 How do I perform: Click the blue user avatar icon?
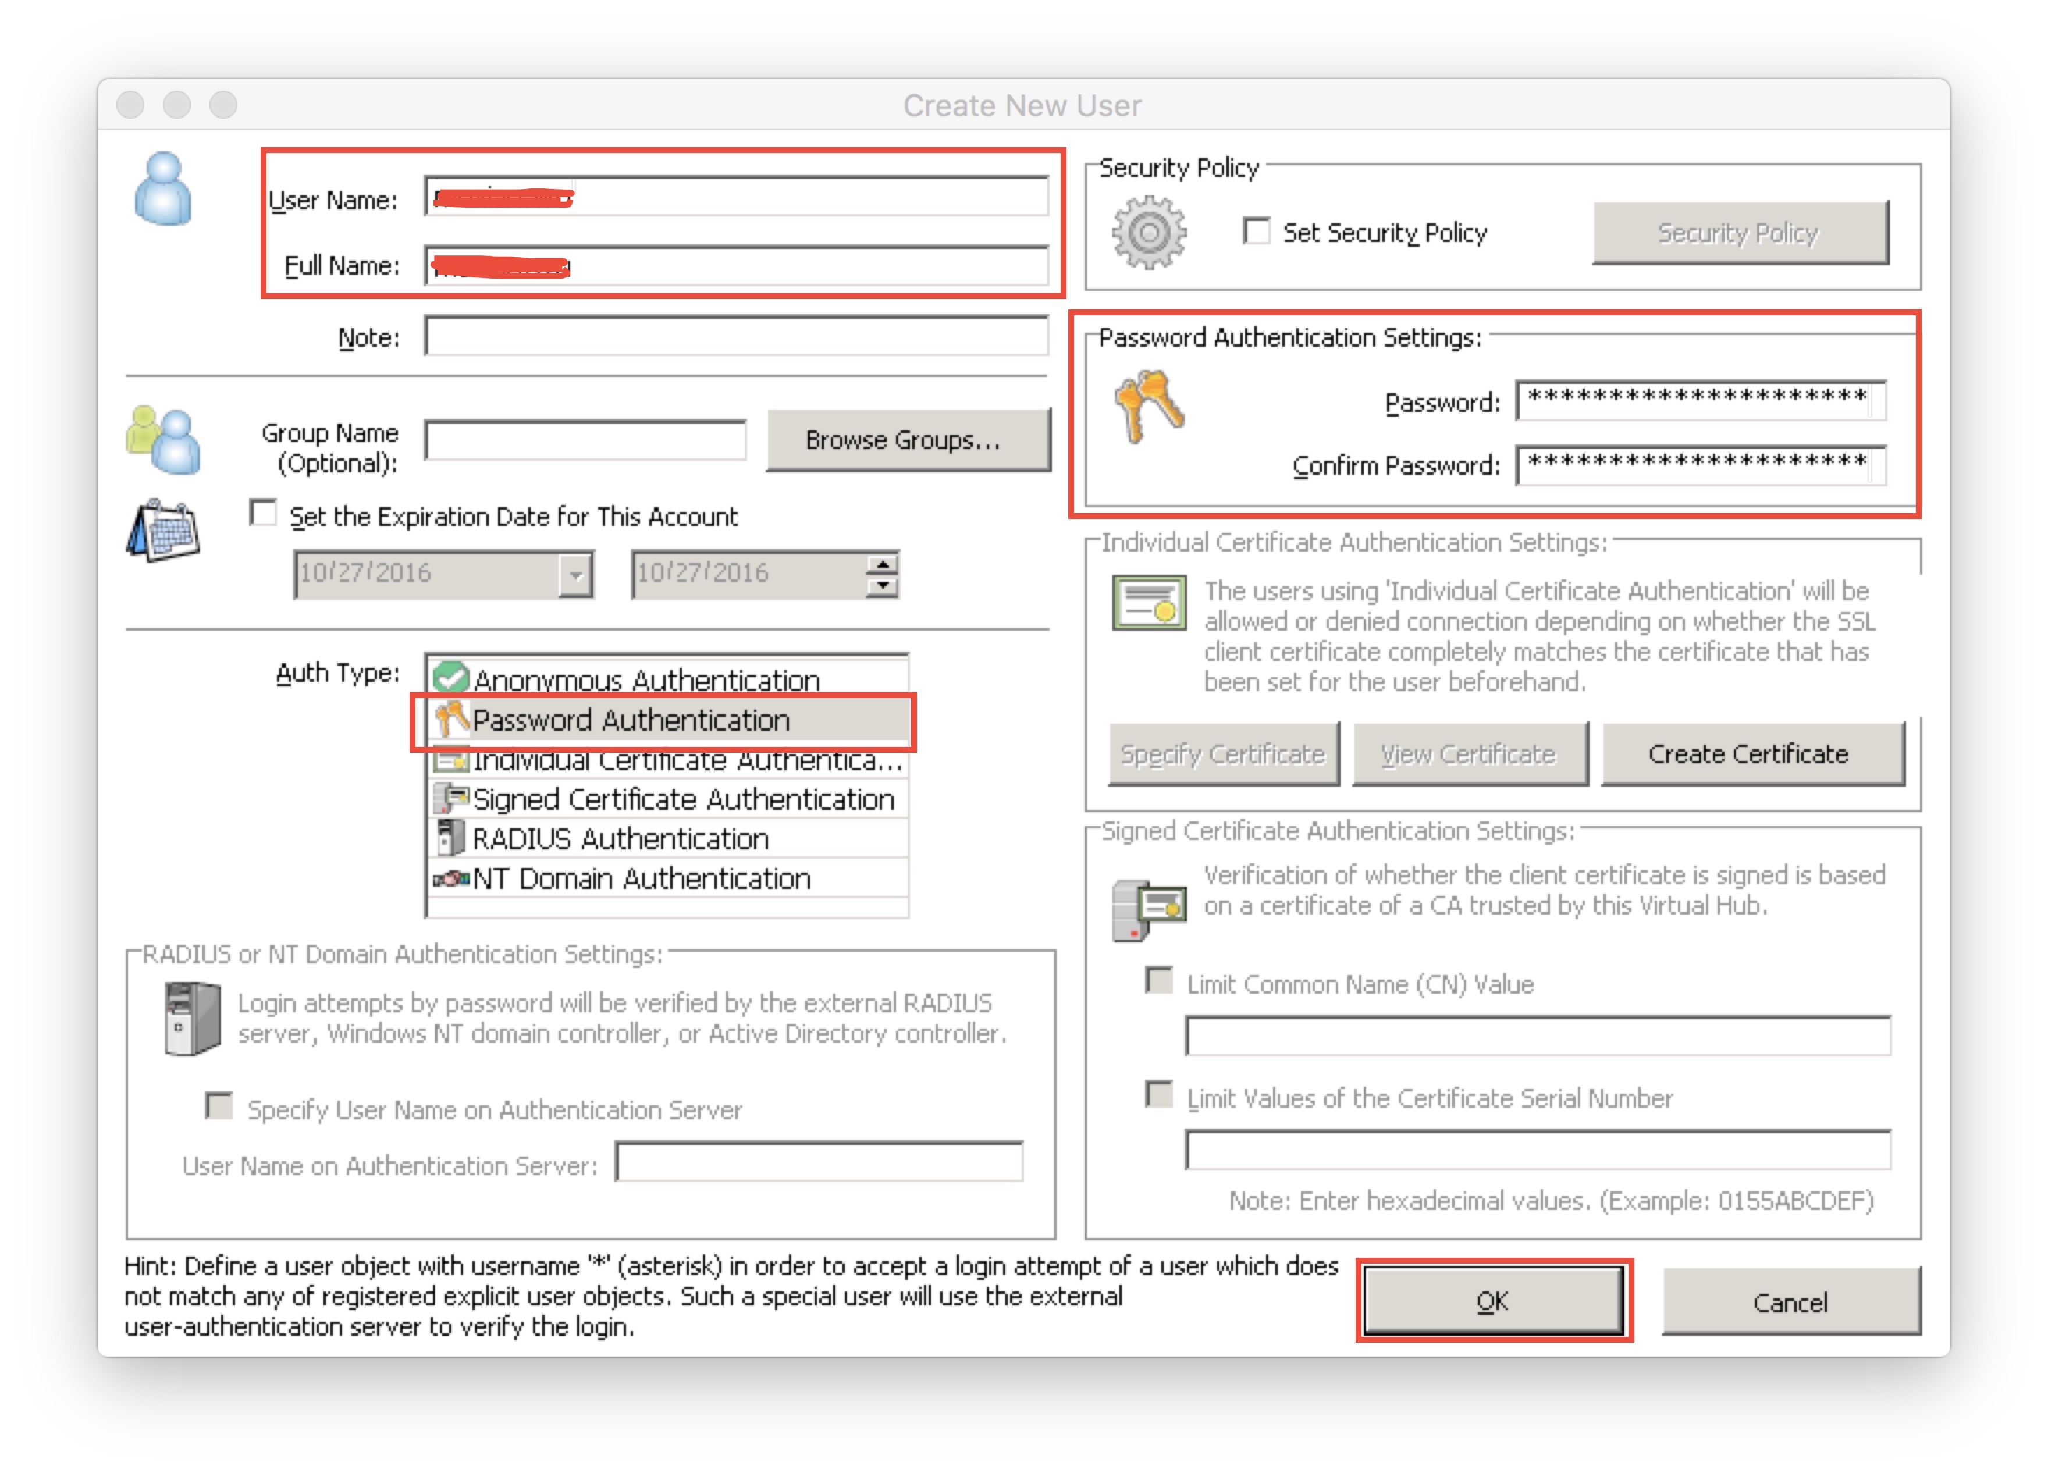[x=162, y=188]
